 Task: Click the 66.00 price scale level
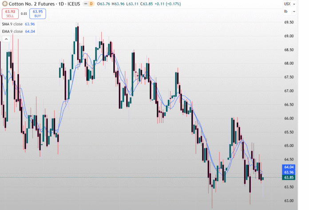[x=289, y=119]
